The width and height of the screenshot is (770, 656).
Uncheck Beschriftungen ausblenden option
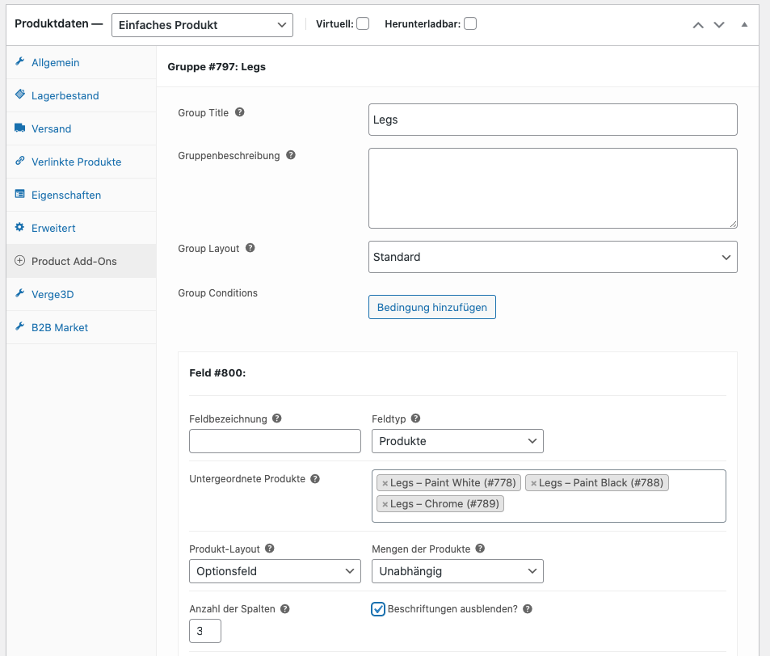coord(377,609)
